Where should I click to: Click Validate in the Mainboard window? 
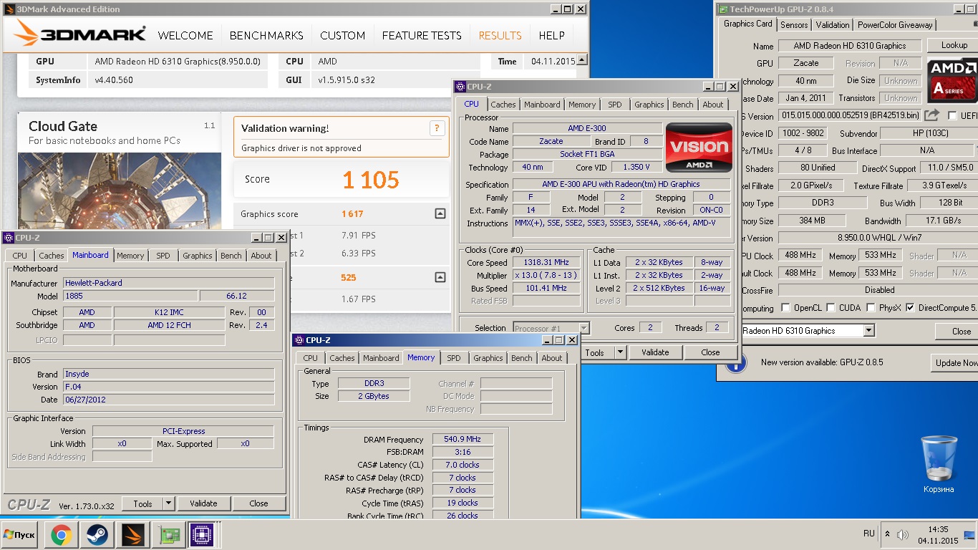(203, 503)
